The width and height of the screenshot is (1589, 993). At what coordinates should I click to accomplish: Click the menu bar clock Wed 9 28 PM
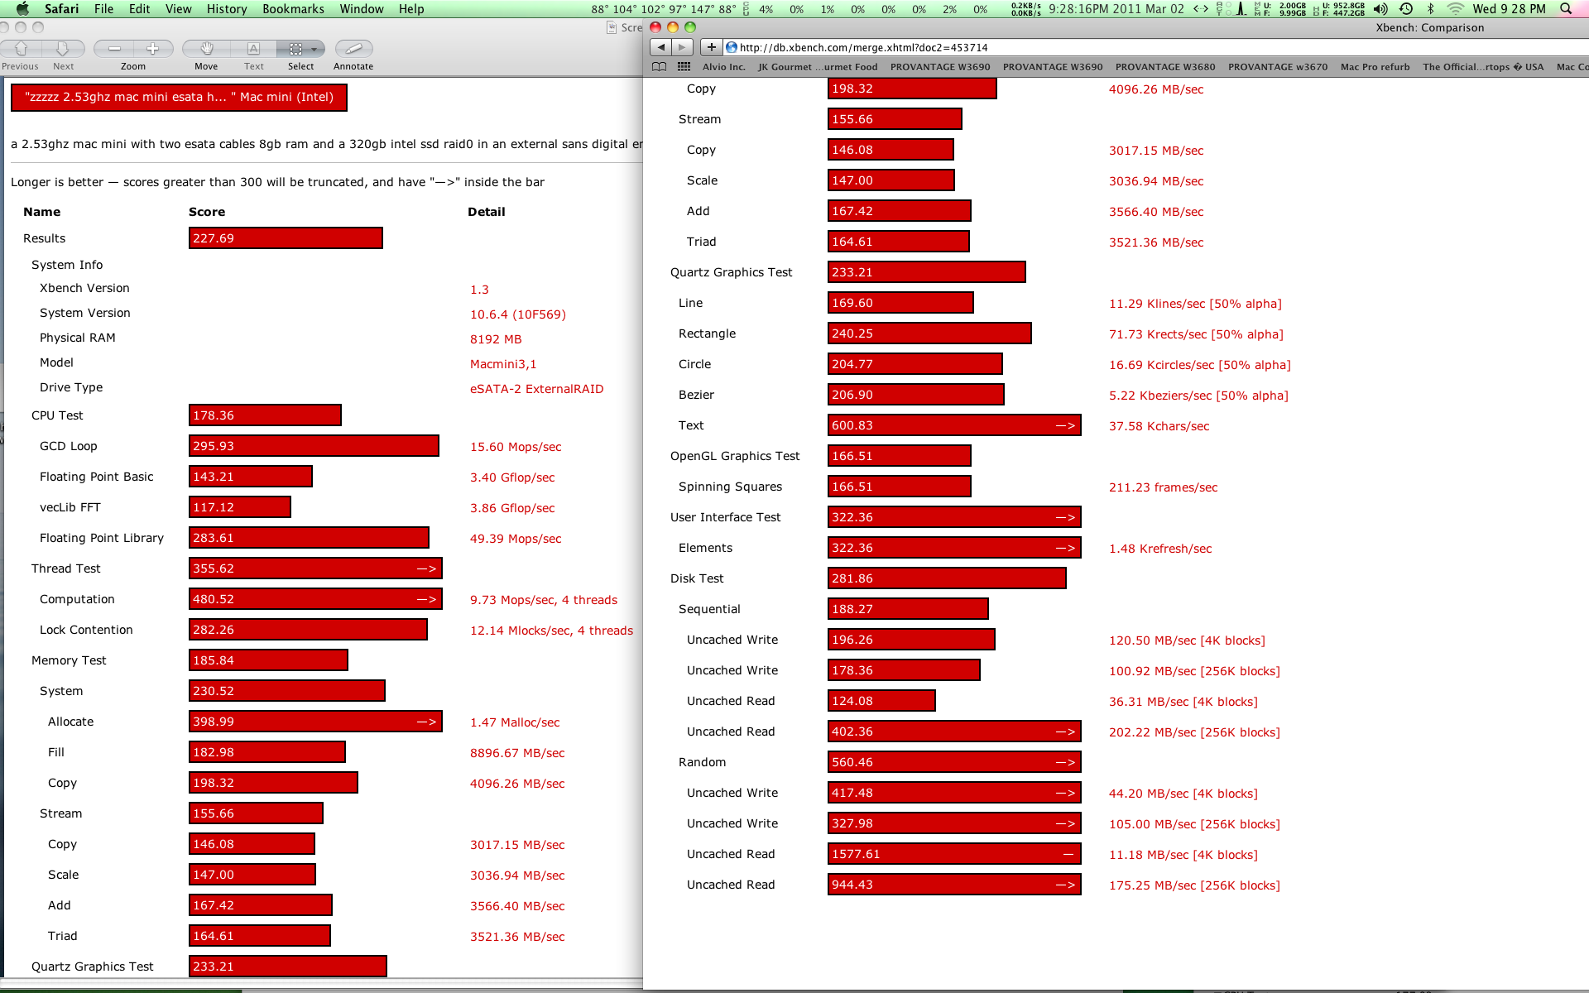[x=1509, y=8]
